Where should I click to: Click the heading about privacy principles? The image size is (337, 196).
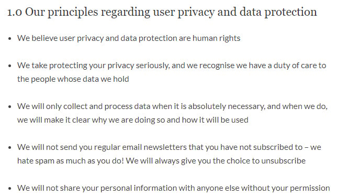[x=162, y=12]
